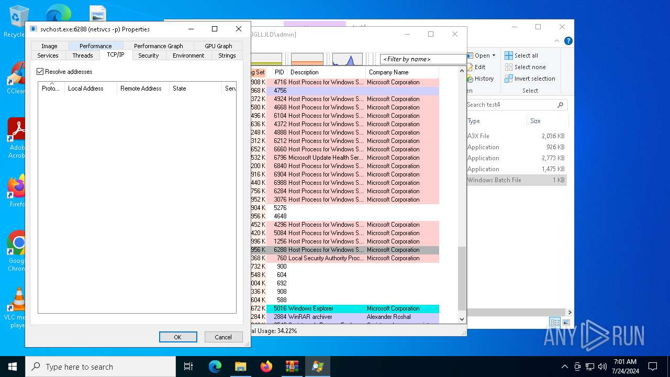Click Cancel in svchost Properties dialog
670x377 pixels.
(x=223, y=337)
